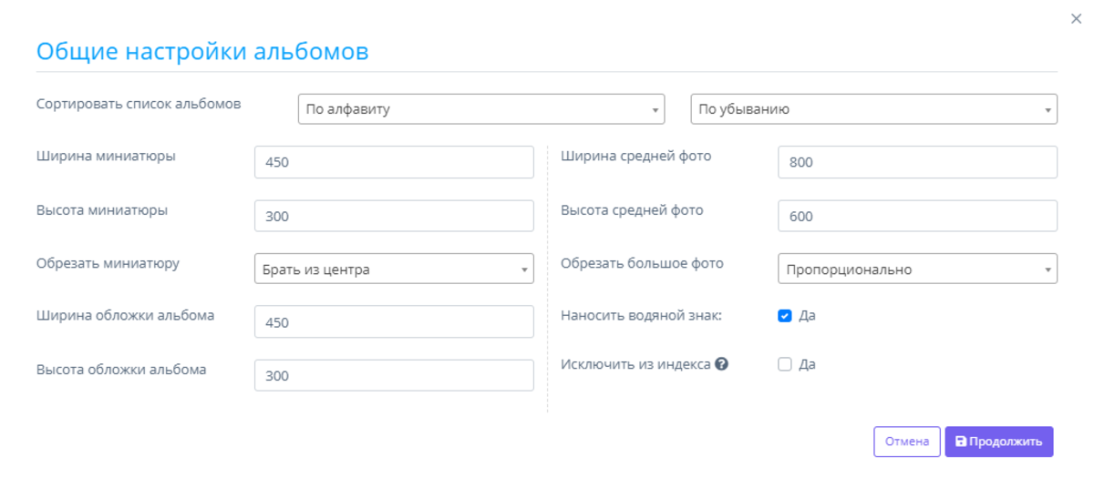Focus the Высота миниатюры field
This screenshot has height=488, width=1094.
click(394, 217)
